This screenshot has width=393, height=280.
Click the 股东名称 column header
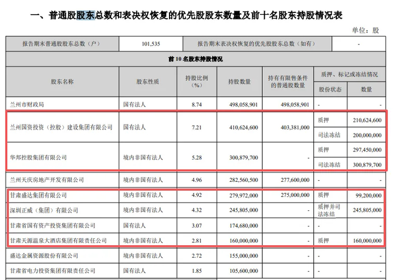(62, 82)
